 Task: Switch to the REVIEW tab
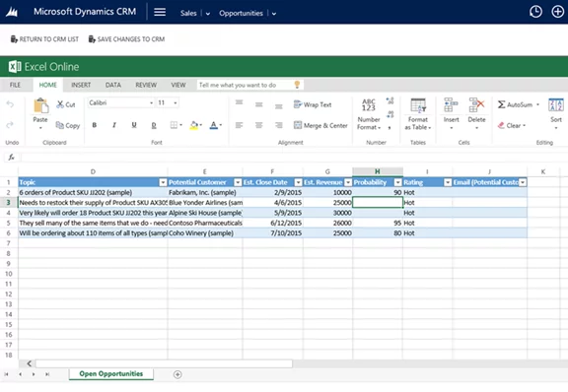click(x=146, y=85)
